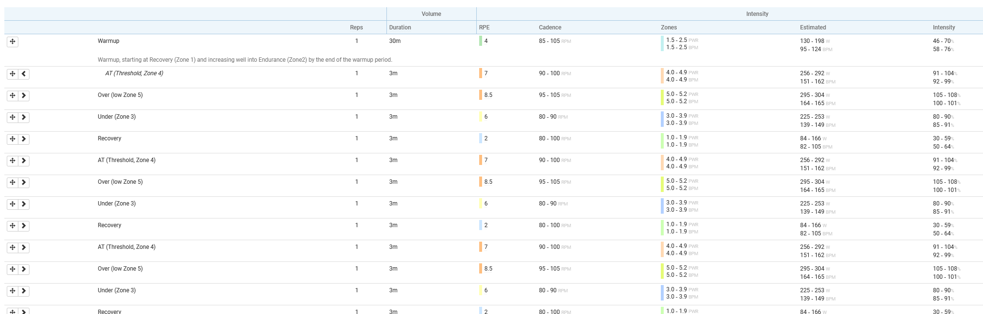The image size is (983, 314).
Task: Click the Zones column header
Action: (x=669, y=27)
